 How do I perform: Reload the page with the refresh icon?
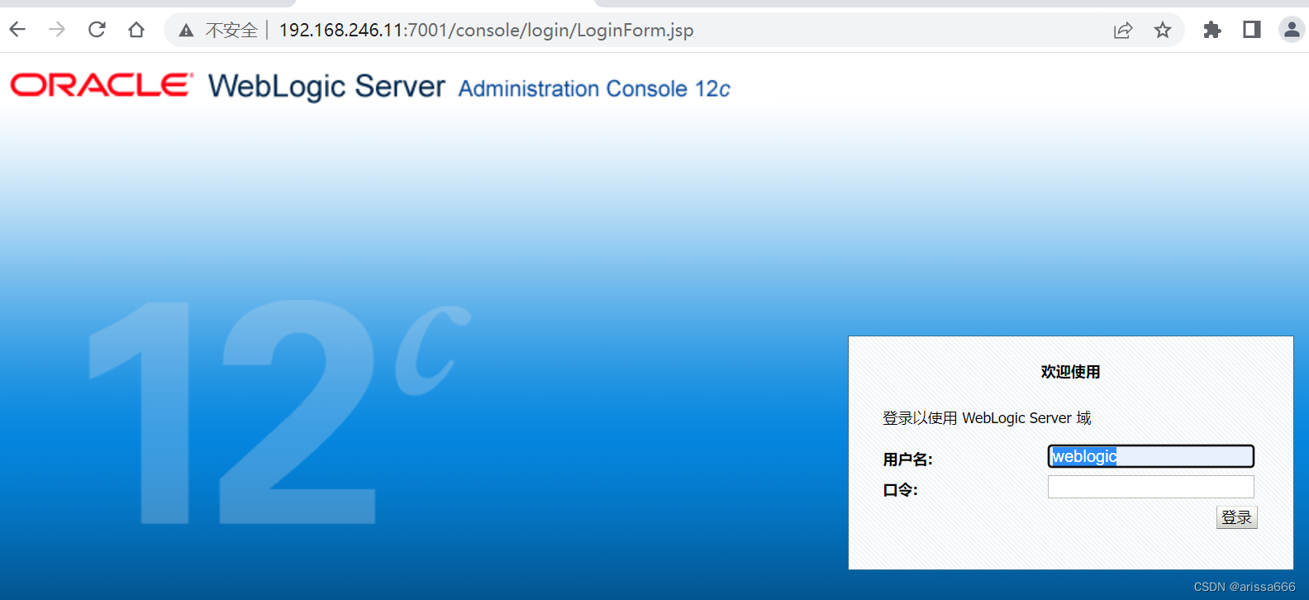click(x=97, y=30)
